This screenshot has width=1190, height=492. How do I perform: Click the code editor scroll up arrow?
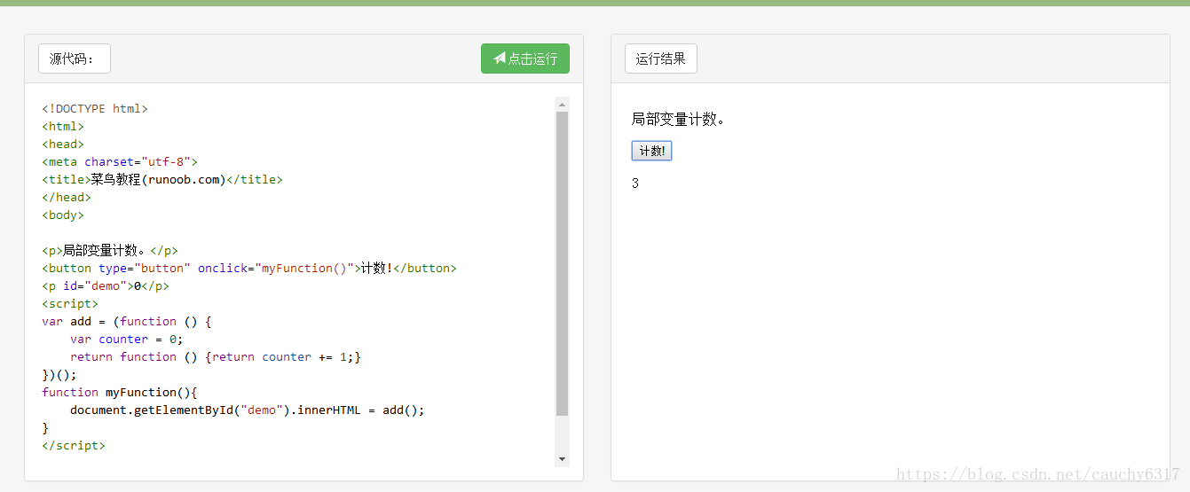point(562,105)
